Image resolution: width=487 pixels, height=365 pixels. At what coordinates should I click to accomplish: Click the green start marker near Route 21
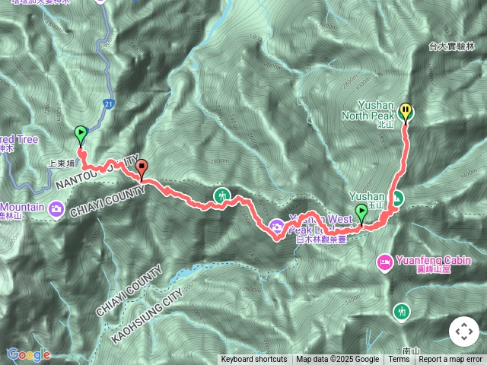(x=81, y=135)
